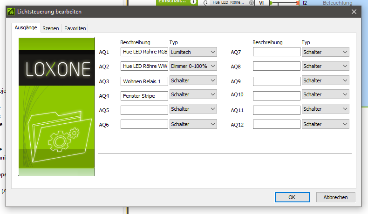
Task: Open the AQ4 Typ Schalter dropdown
Action: [193, 94]
